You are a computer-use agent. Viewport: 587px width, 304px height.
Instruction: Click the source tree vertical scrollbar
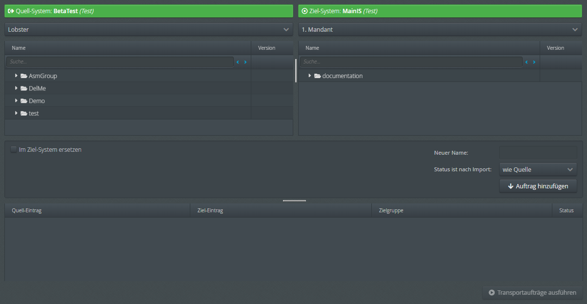click(x=296, y=71)
